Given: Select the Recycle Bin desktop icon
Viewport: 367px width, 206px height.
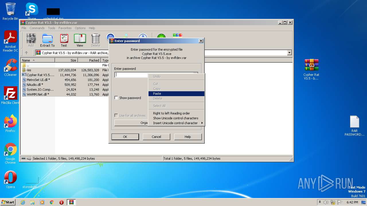Looking at the screenshot, I should coord(10,11).
